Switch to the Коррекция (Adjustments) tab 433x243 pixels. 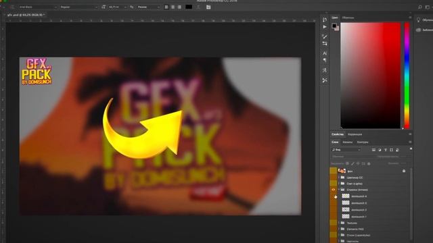(355, 134)
